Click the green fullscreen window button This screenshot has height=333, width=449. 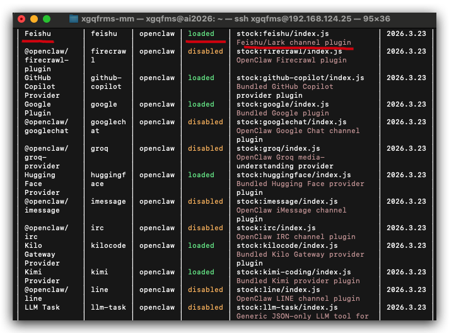pos(47,19)
